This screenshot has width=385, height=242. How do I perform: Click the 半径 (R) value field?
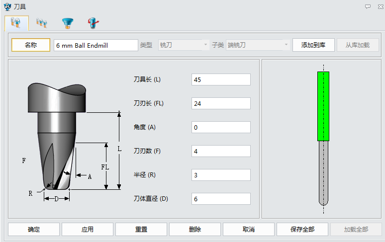[x=221, y=175]
